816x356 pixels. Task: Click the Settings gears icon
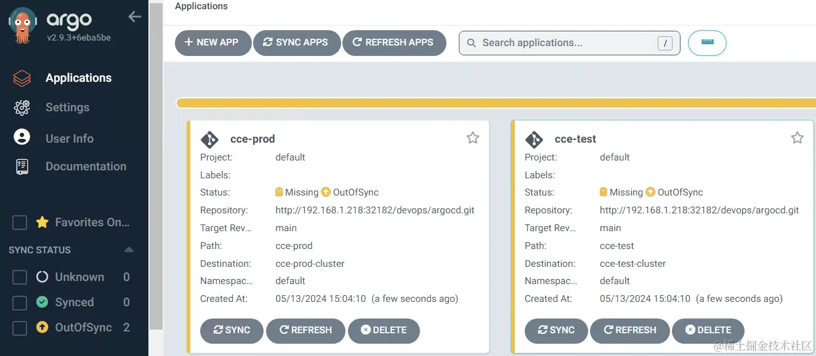point(22,108)
